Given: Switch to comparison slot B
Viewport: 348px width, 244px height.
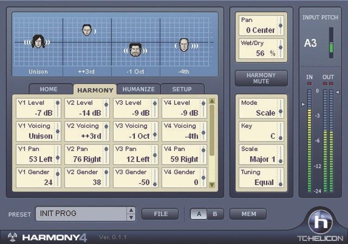Looking at the screenshot, I should click(x=215, y=214).
